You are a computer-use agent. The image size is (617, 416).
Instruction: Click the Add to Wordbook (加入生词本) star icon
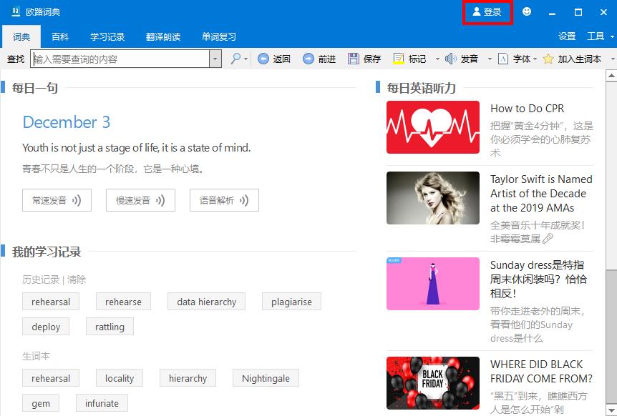coord(547,59)
